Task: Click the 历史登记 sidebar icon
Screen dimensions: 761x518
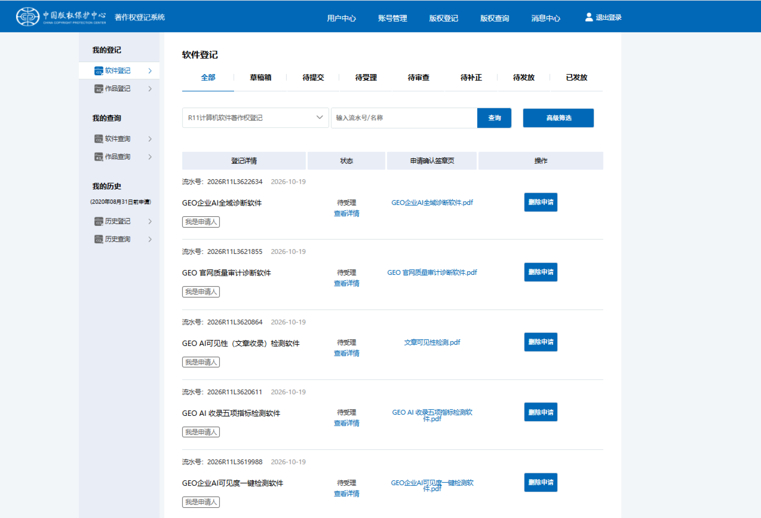Action: tap(99, 221)
